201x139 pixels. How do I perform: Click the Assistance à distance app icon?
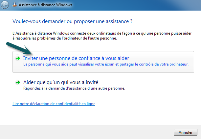click(14, 5)
